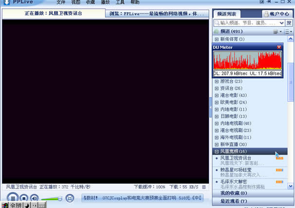Expand the 新传体育 (3) category
Viewport: 295px width, 208px height.
click(x=217, y=39)
